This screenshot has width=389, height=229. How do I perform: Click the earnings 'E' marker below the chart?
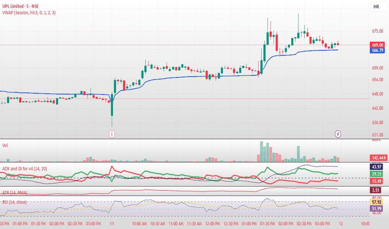(112, 134)
